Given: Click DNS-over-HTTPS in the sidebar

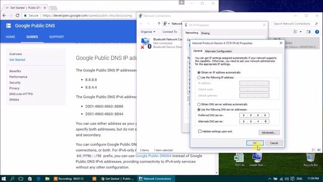Looking at the screenshot, I should 21,94.
